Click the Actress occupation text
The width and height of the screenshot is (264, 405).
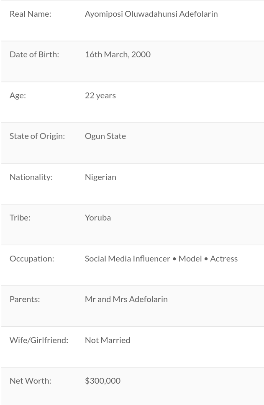point(224,259)
